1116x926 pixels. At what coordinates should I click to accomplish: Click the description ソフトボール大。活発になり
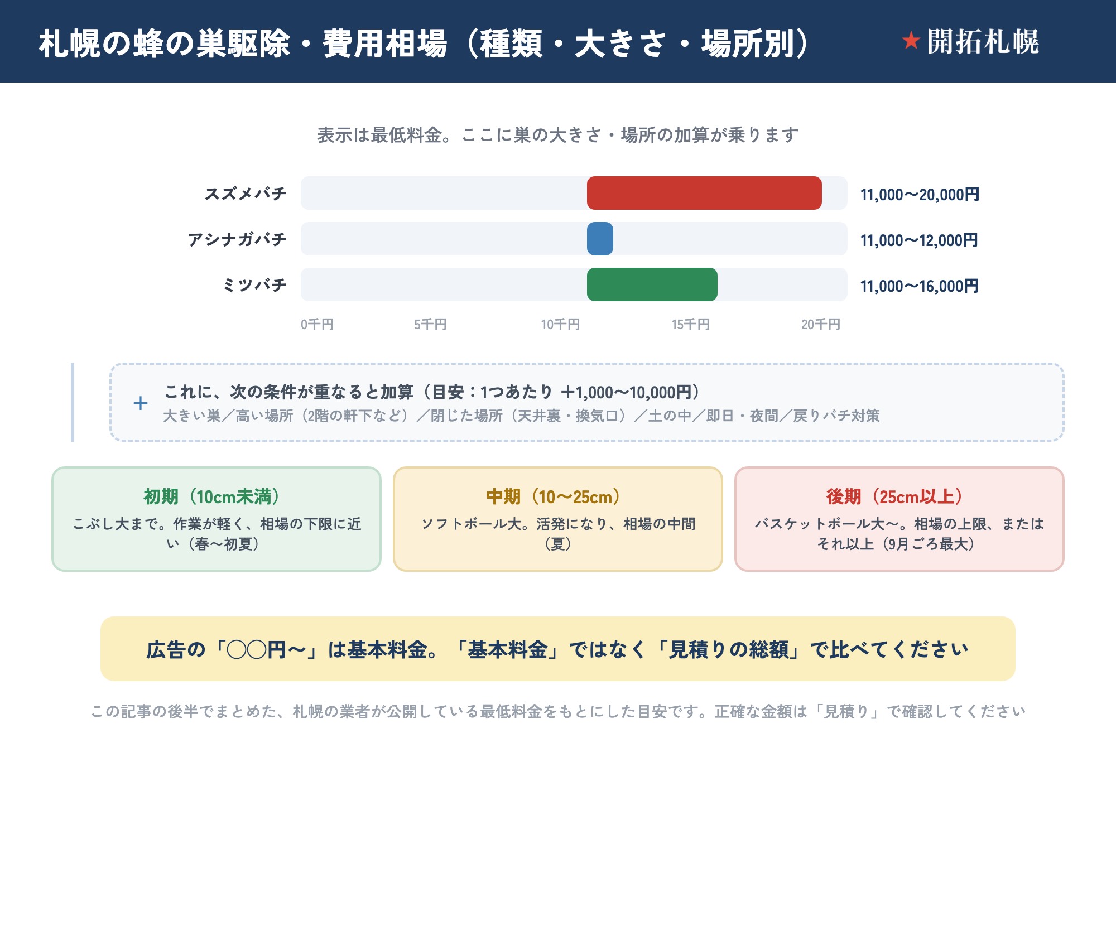[x=558, y=533]
